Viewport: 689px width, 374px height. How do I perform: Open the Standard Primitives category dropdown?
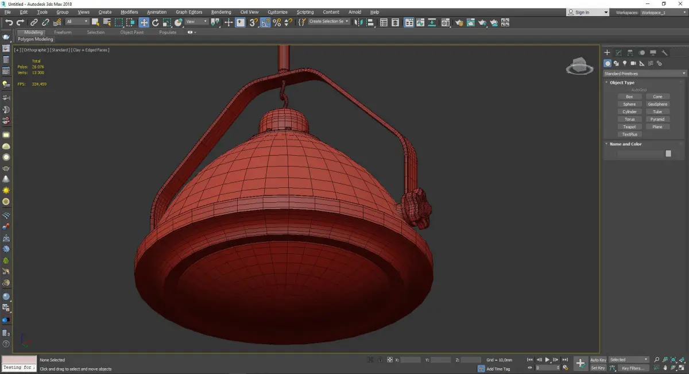click(x=645, y=74)
